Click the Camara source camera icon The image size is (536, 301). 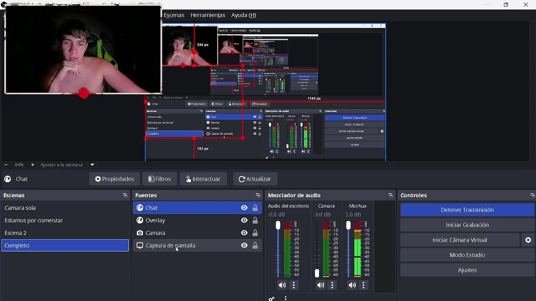pyautogui.click(x=140, y=233)
